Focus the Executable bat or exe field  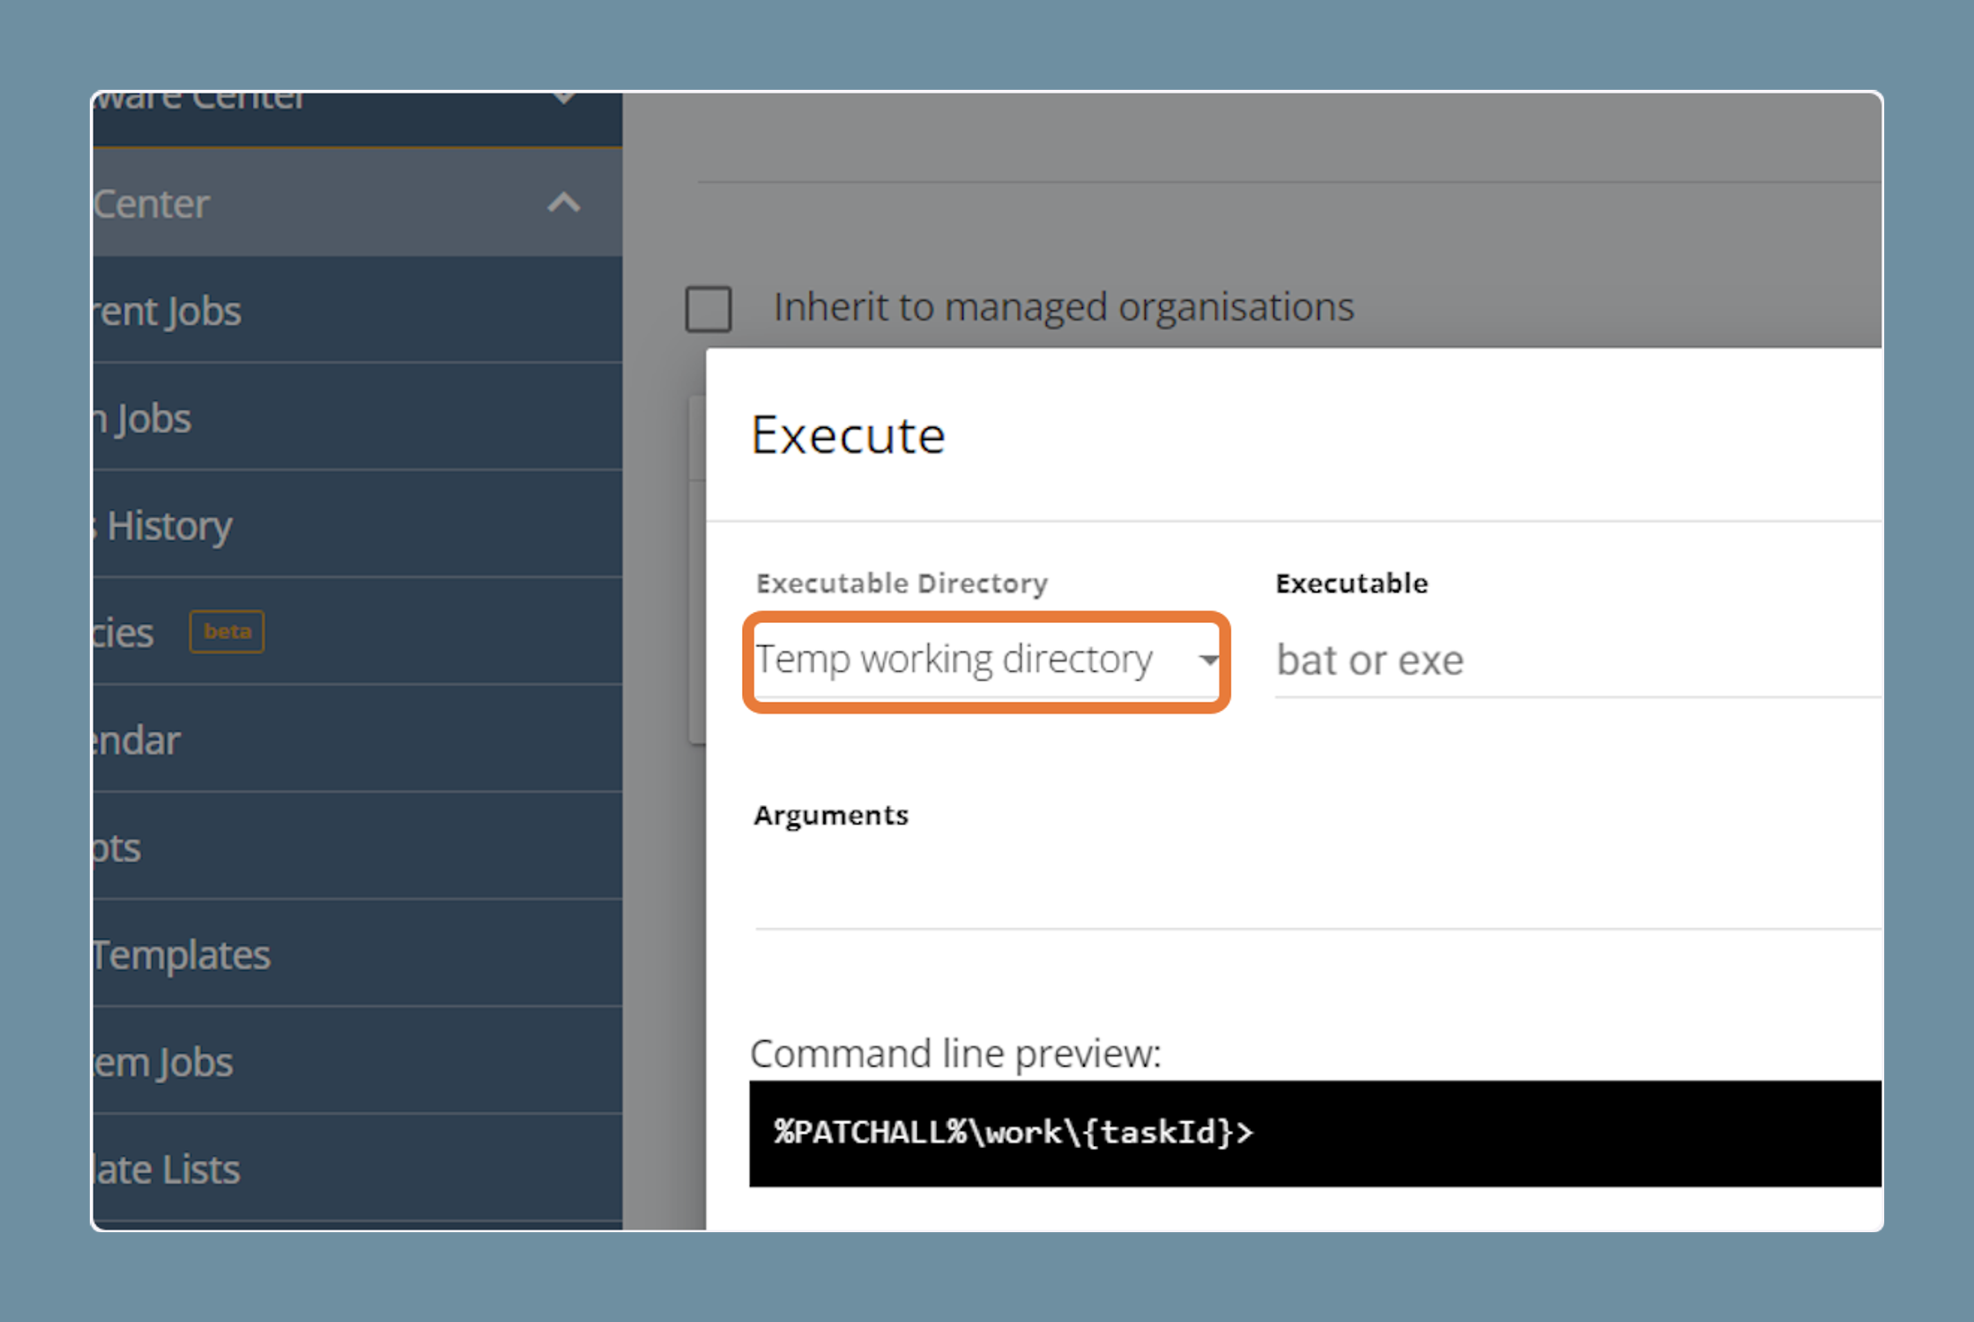(x=1578, y=661)
